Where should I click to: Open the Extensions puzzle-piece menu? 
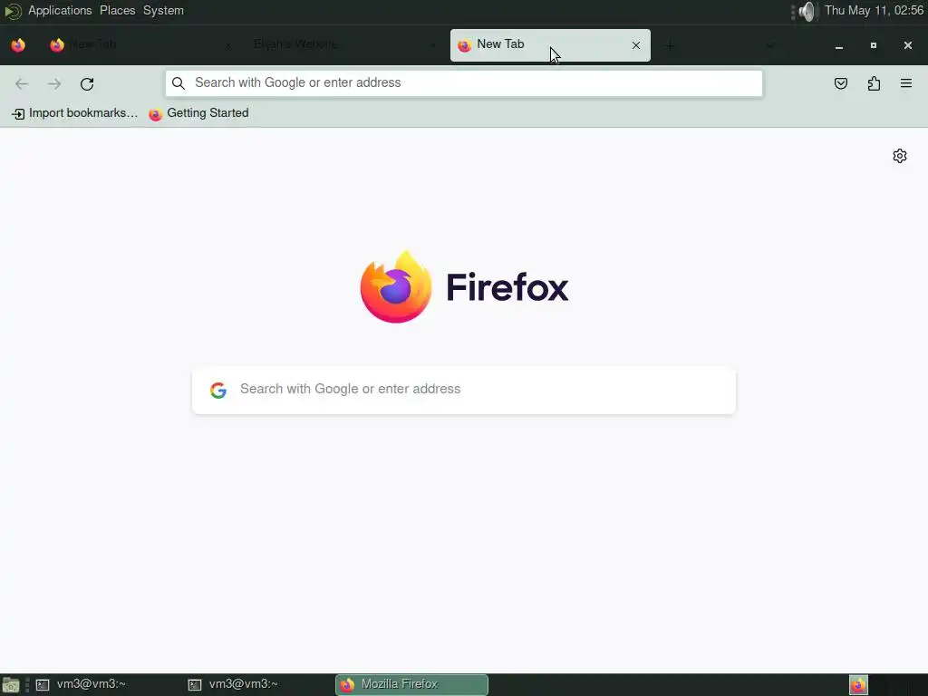[x=875, y=83]
